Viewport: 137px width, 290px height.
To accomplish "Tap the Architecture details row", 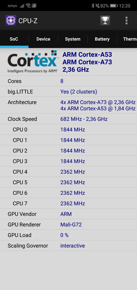I will (x=68, y=105).
